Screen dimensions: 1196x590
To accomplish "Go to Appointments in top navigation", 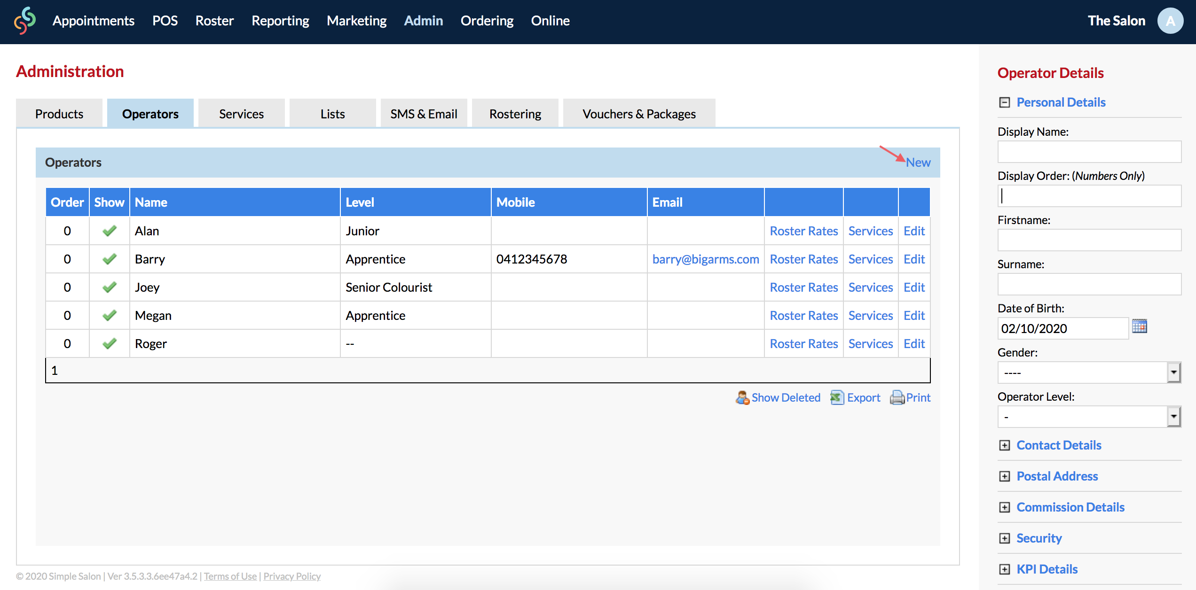I will (94, 21).
